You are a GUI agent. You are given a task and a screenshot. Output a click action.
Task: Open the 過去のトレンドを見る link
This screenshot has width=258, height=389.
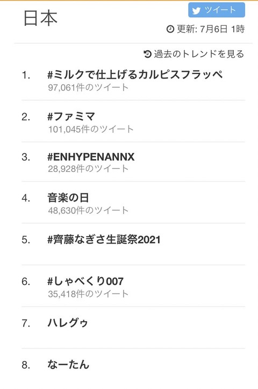click(x=198, y=54)
